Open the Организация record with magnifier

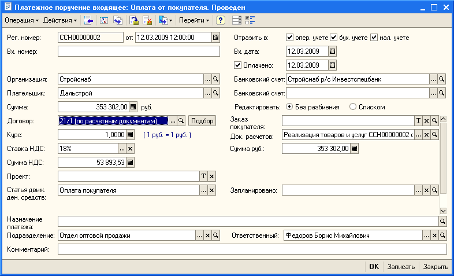[x=215, y=79]
